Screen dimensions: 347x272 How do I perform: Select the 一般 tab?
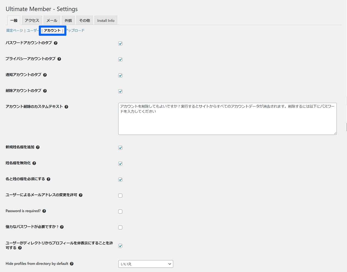click(14, 20)
